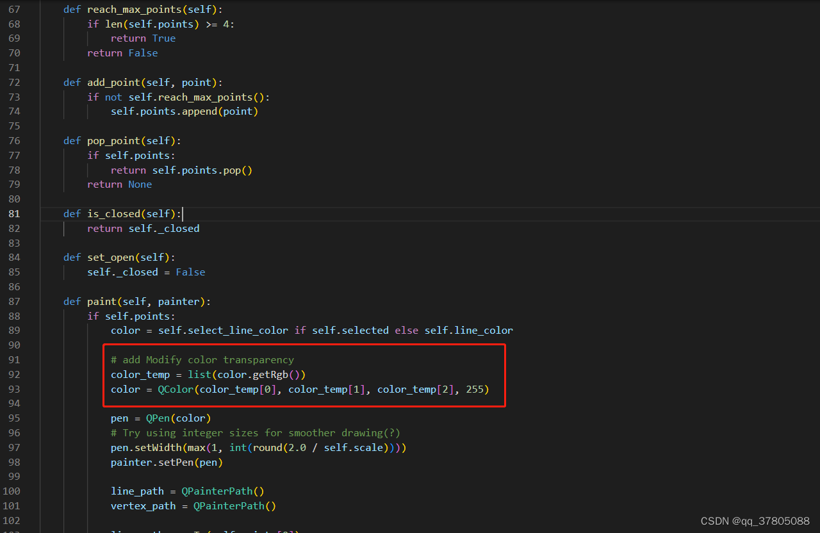Screen dimensions: 820x533
Task: Click the "return self._closed" line
Action: [143, 229]
